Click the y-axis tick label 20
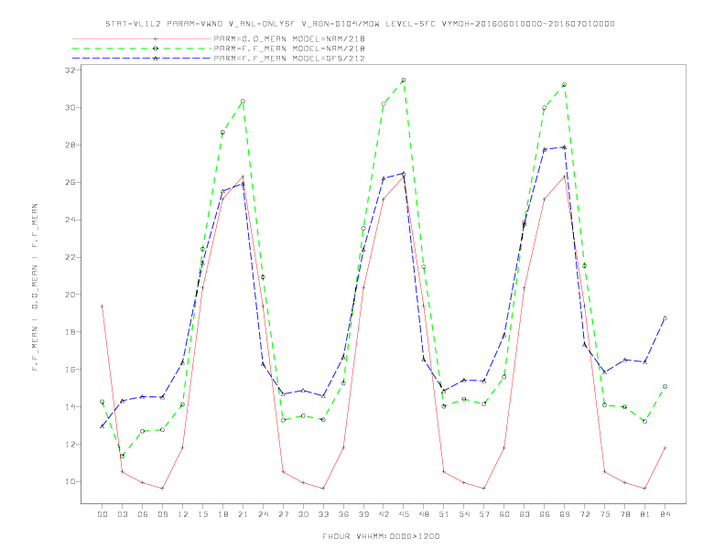This screenshot has width=725, height=560. tap(70, 295)
